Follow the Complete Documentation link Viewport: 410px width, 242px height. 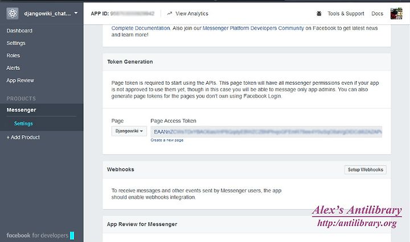[x=141, y=28]
